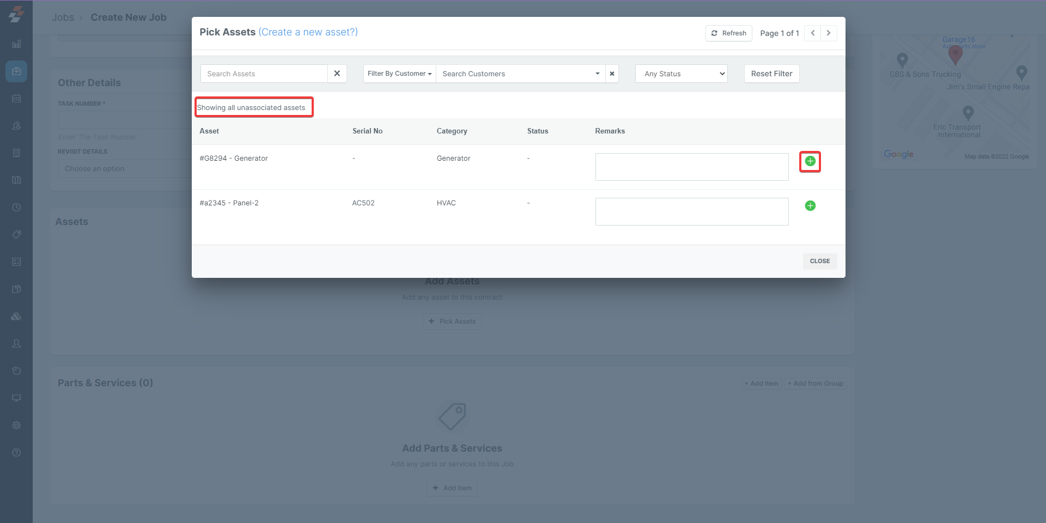Click '+ Add Item' next to Add from Group
1046x523 pixels.
pyautogui.click(x=762, y=384)
